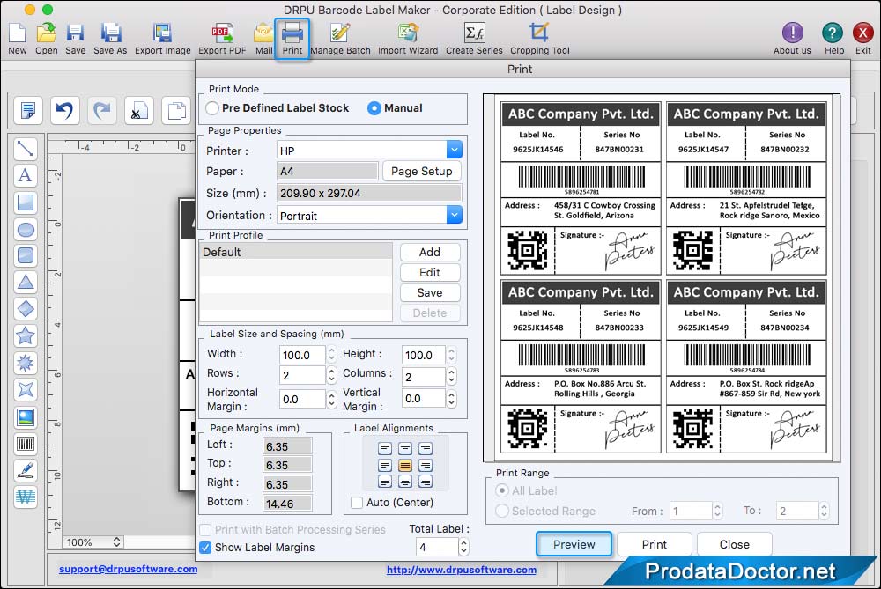
Task: Click the Close button in dialog
Action: pyautogui.click(x=735, y=544)
